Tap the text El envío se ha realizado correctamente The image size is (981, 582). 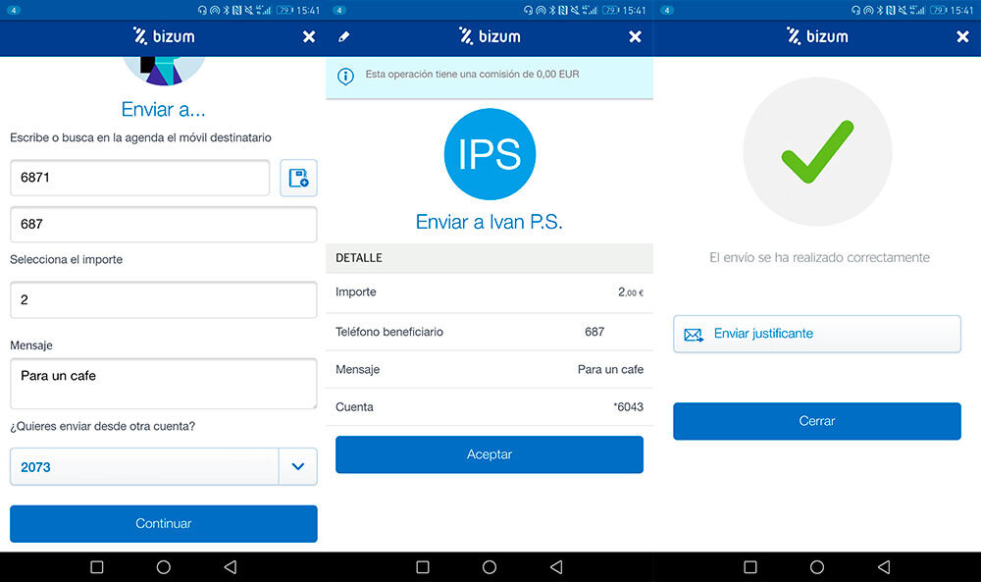pyautogui.click(x=819, y=257)
